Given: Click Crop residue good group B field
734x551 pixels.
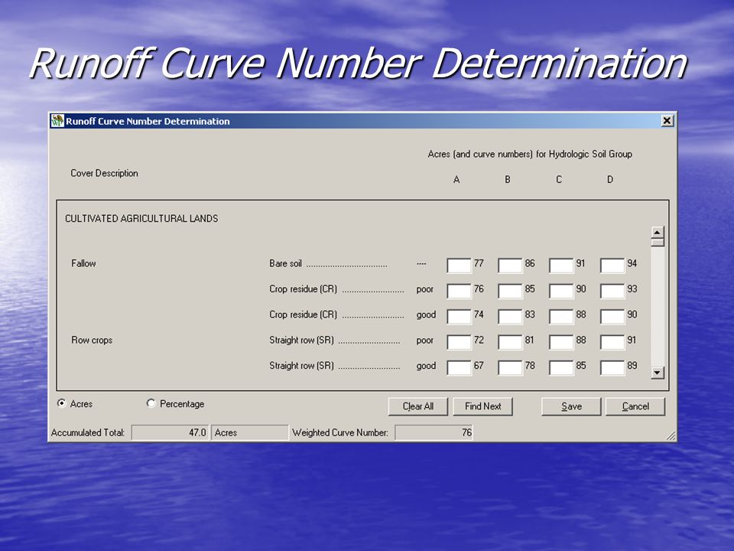Looking at the screenshot, I should click(x=510, y=316).
